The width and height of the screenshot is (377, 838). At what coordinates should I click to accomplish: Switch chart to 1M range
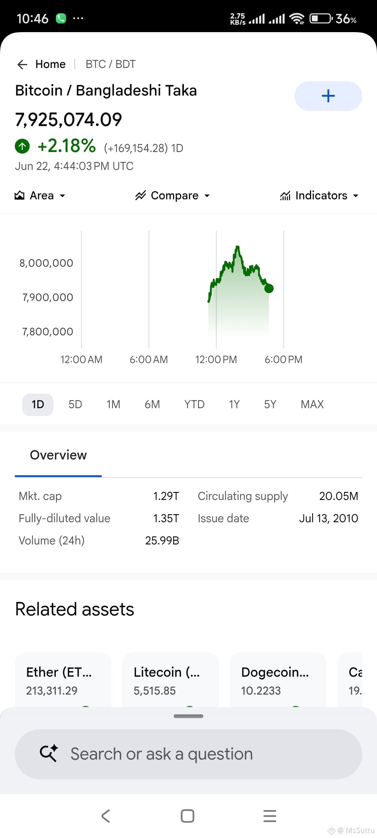113,404
